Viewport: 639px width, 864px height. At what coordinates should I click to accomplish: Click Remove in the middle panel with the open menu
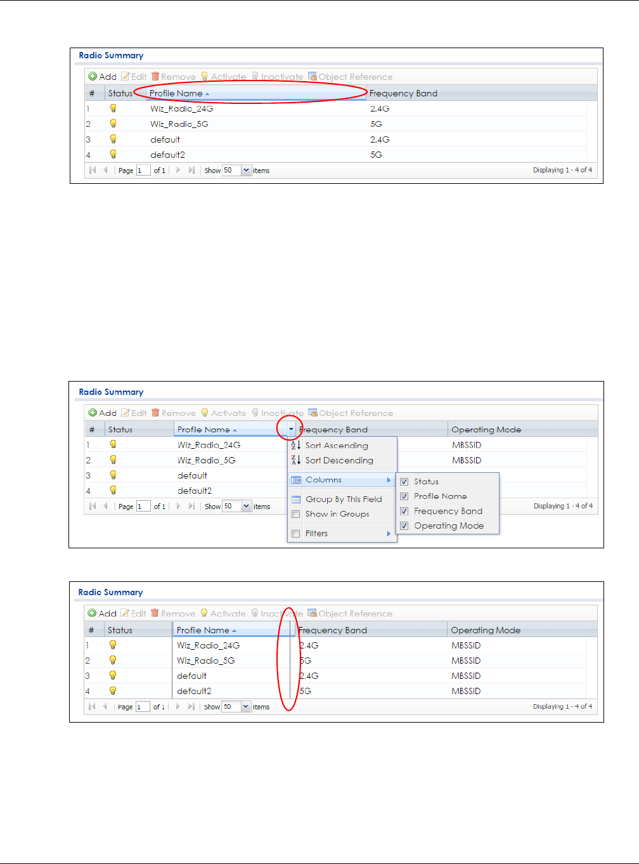point(174,413)
